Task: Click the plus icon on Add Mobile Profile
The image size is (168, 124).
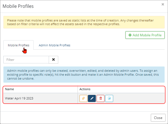Action: 130,35
